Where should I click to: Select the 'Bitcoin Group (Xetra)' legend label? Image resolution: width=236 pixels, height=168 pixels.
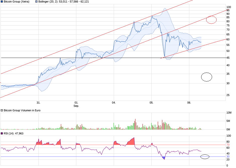(17, 2)
